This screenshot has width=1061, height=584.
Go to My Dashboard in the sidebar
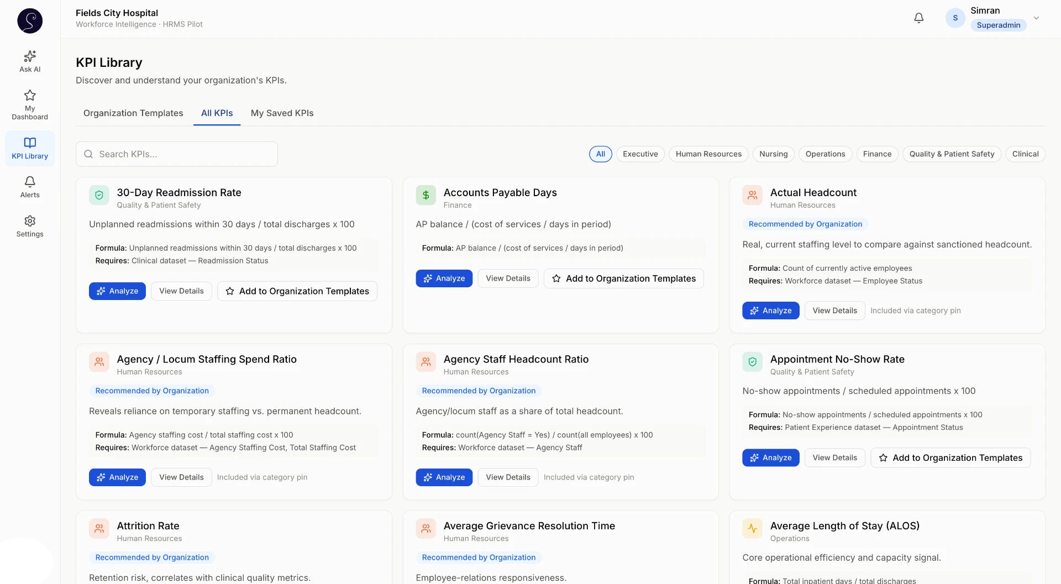click(30, 104)
